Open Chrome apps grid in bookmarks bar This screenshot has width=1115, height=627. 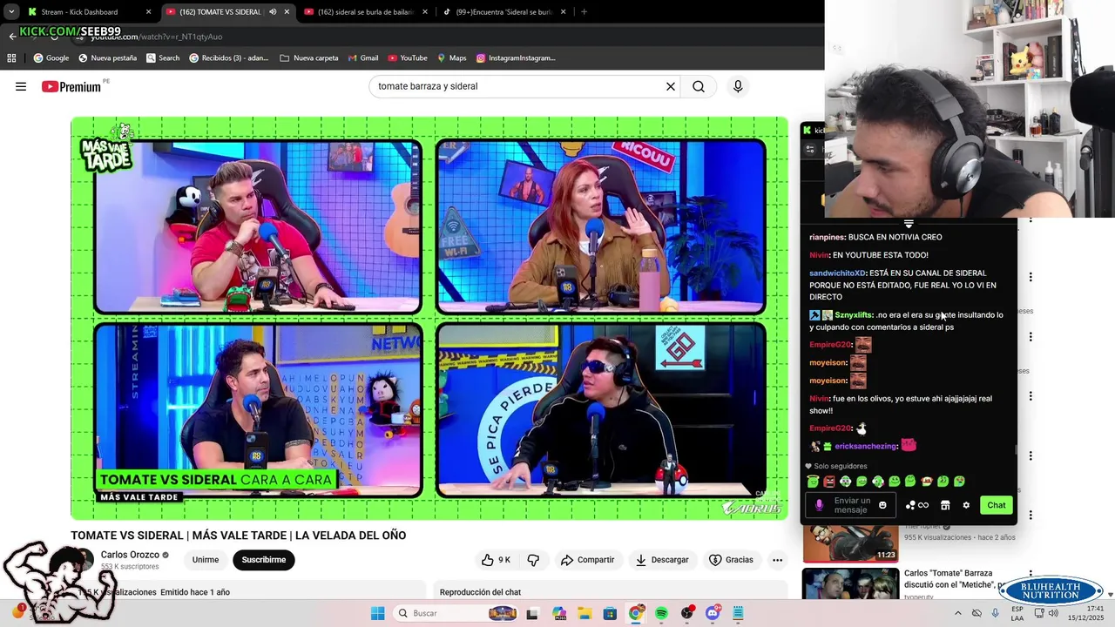[11, 58]
